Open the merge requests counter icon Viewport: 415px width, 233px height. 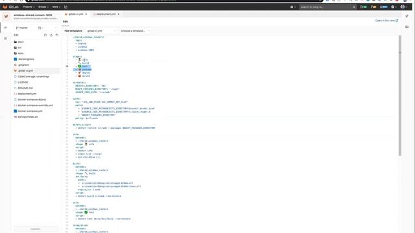tap(373, 7)
